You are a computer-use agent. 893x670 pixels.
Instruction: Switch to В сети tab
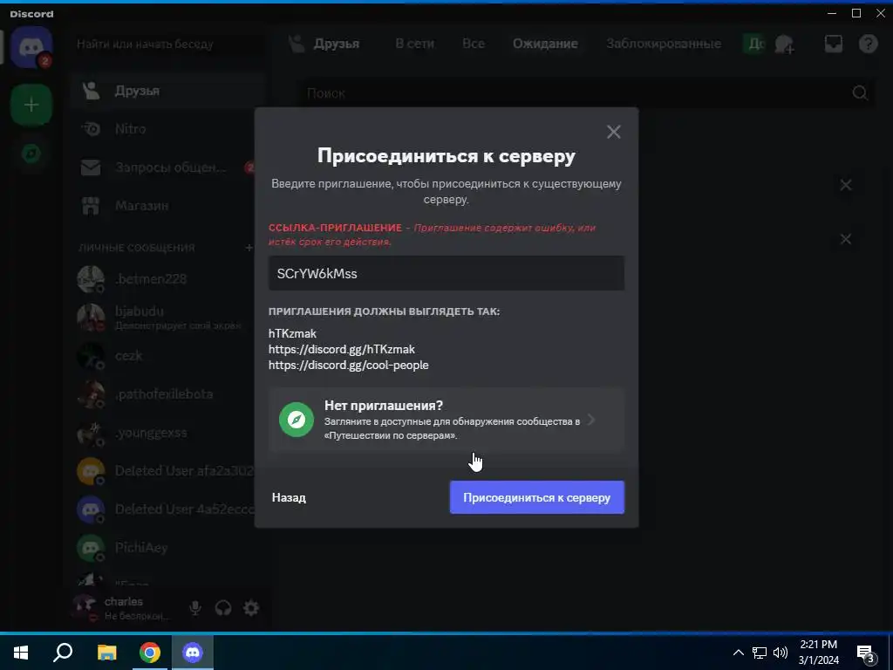pos(414,44)
